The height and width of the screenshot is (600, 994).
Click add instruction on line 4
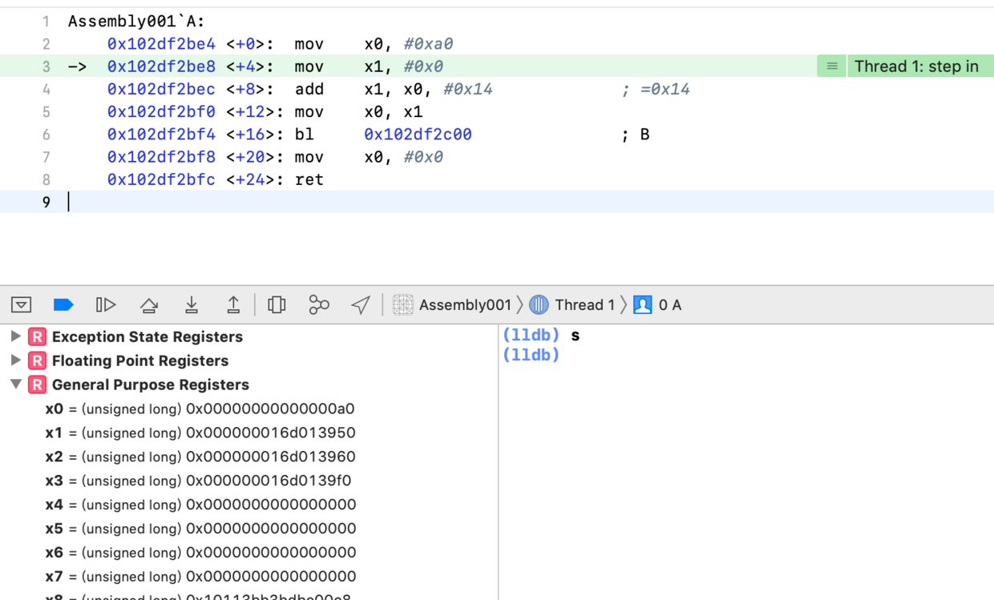309,90
